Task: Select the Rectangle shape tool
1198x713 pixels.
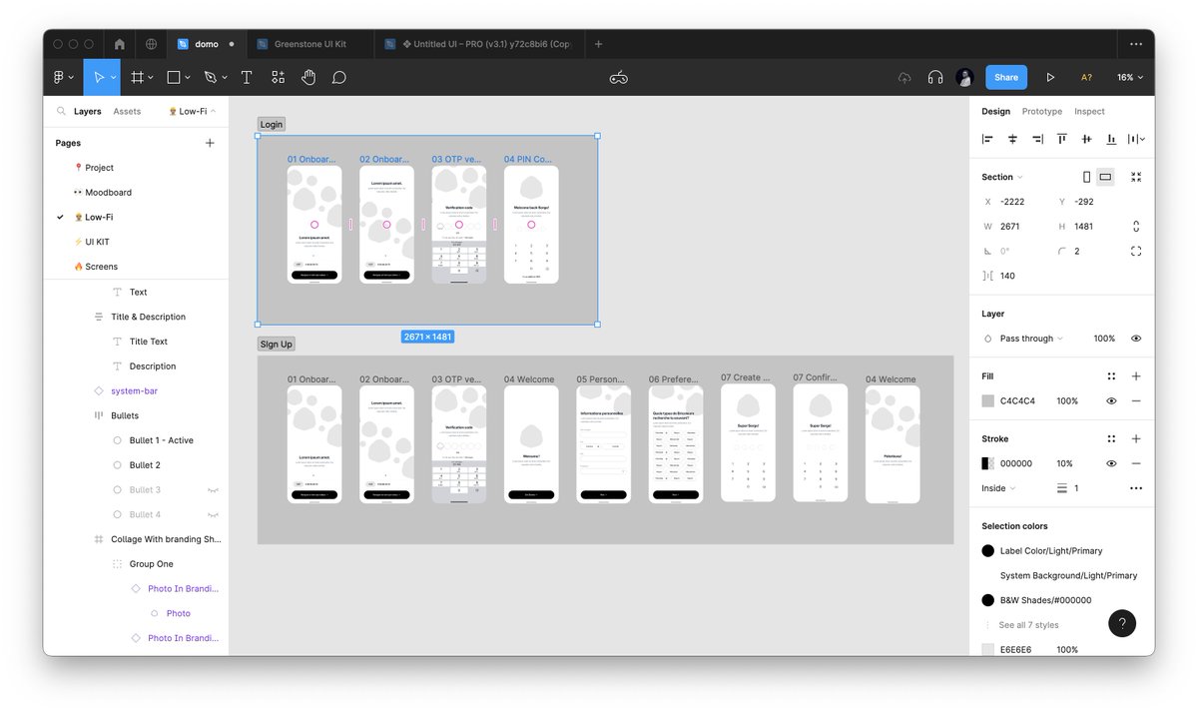Action: pyautogui.click(x=174, y=77)
